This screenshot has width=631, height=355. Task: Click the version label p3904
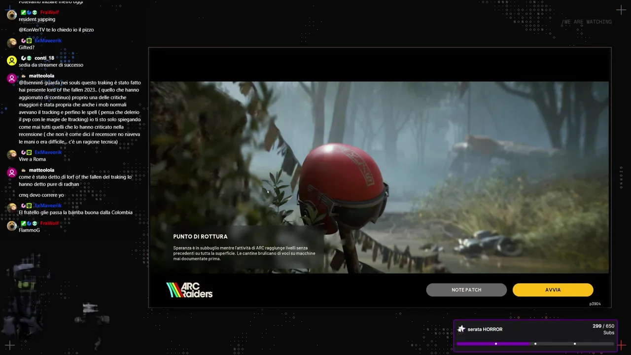tap(595, 304)
